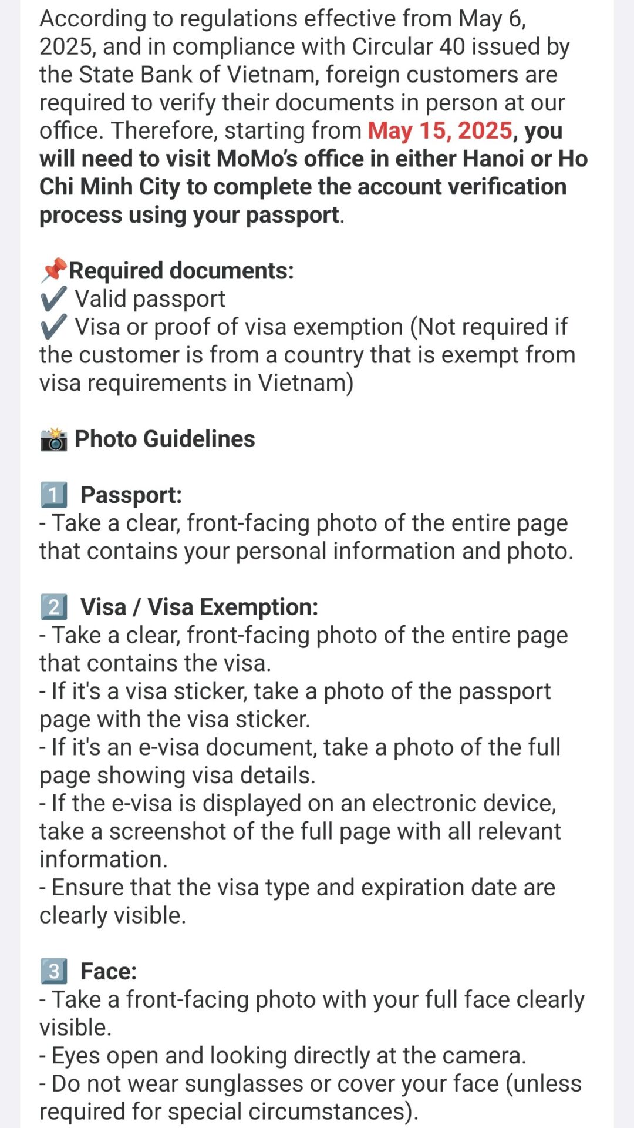Screen dimensions: 634x1128
Task: Click the Face section heading
Action: pos(109,972)
